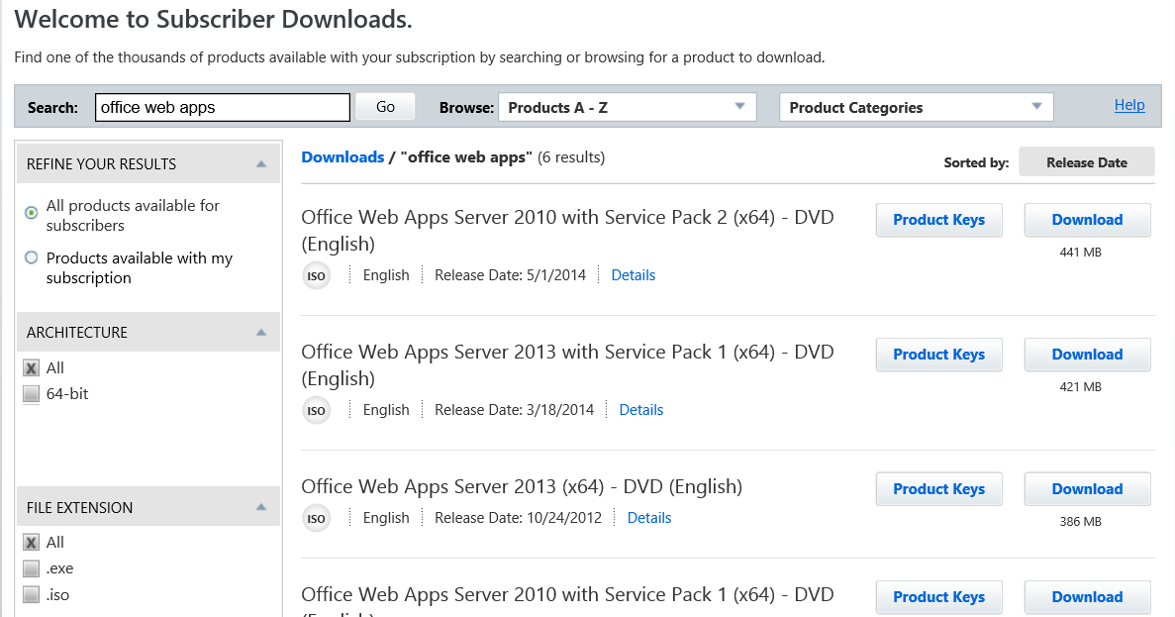This screenshot has width=1175, height=617.
Task: Select All products available for subscribers
Action: pyautogui.click(x=31, y=213)
